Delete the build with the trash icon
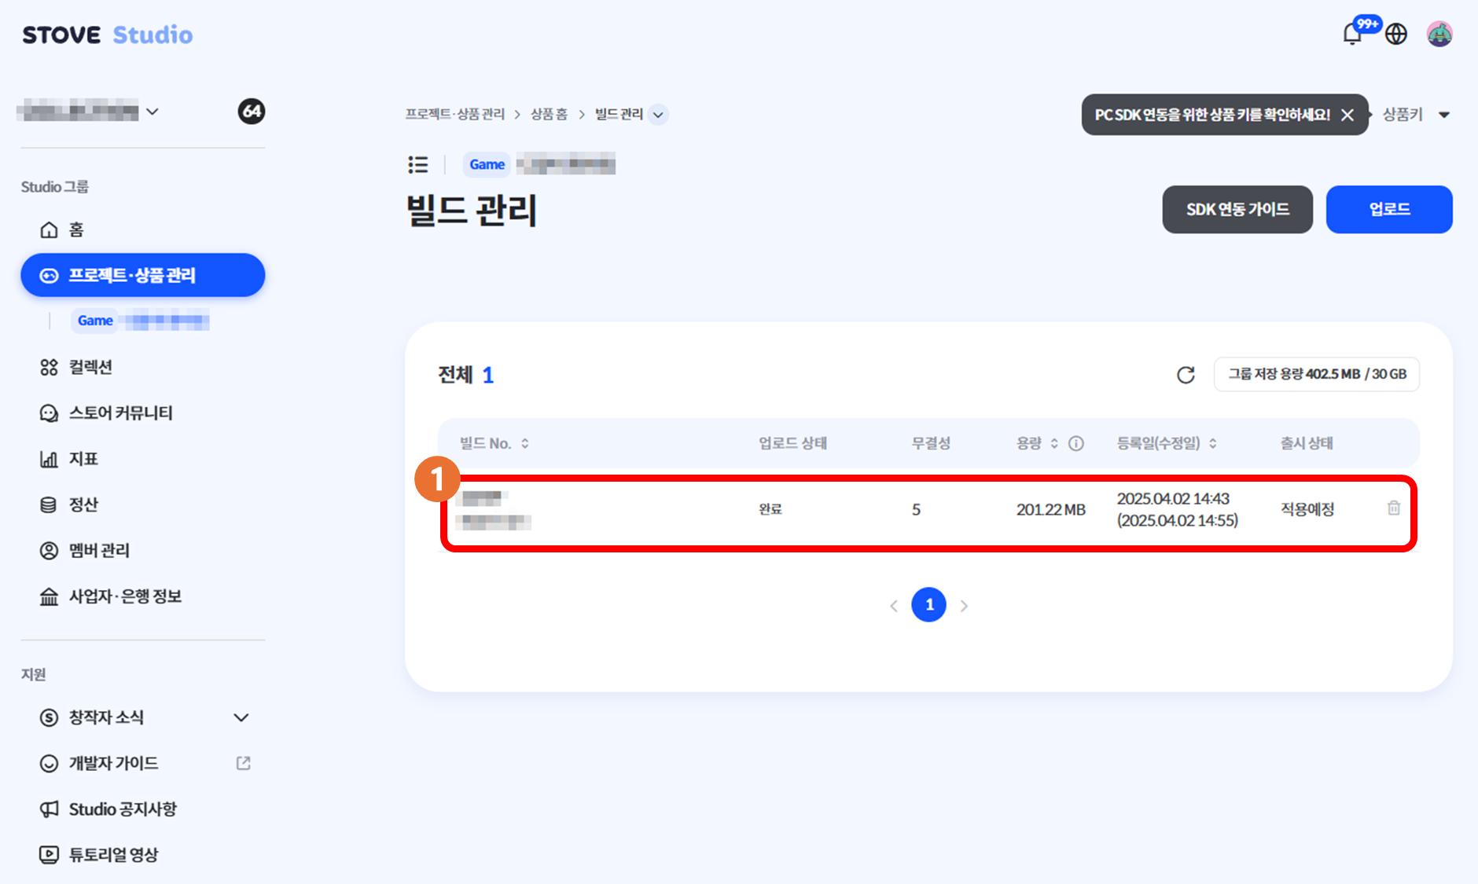1478x884 pixels. point(1394,508)
